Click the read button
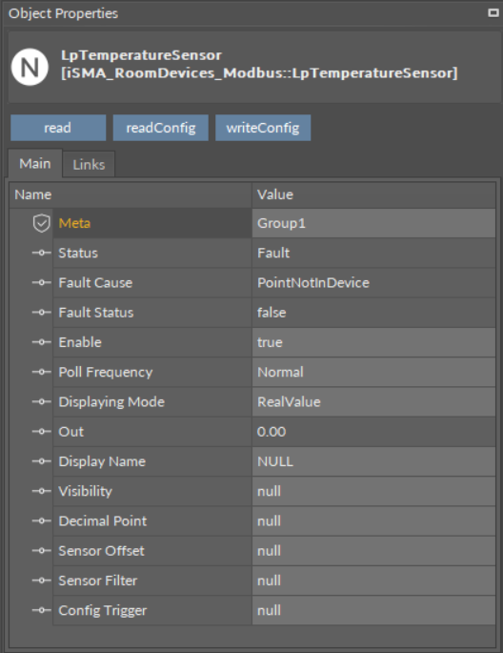 coord(58,128)
